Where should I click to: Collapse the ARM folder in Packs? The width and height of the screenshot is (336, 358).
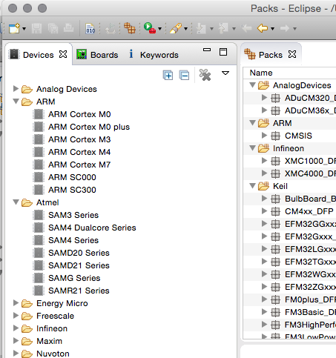(252, 123)
